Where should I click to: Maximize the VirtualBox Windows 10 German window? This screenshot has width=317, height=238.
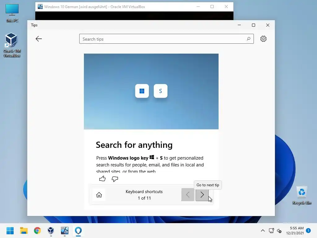tap(212, 7)
